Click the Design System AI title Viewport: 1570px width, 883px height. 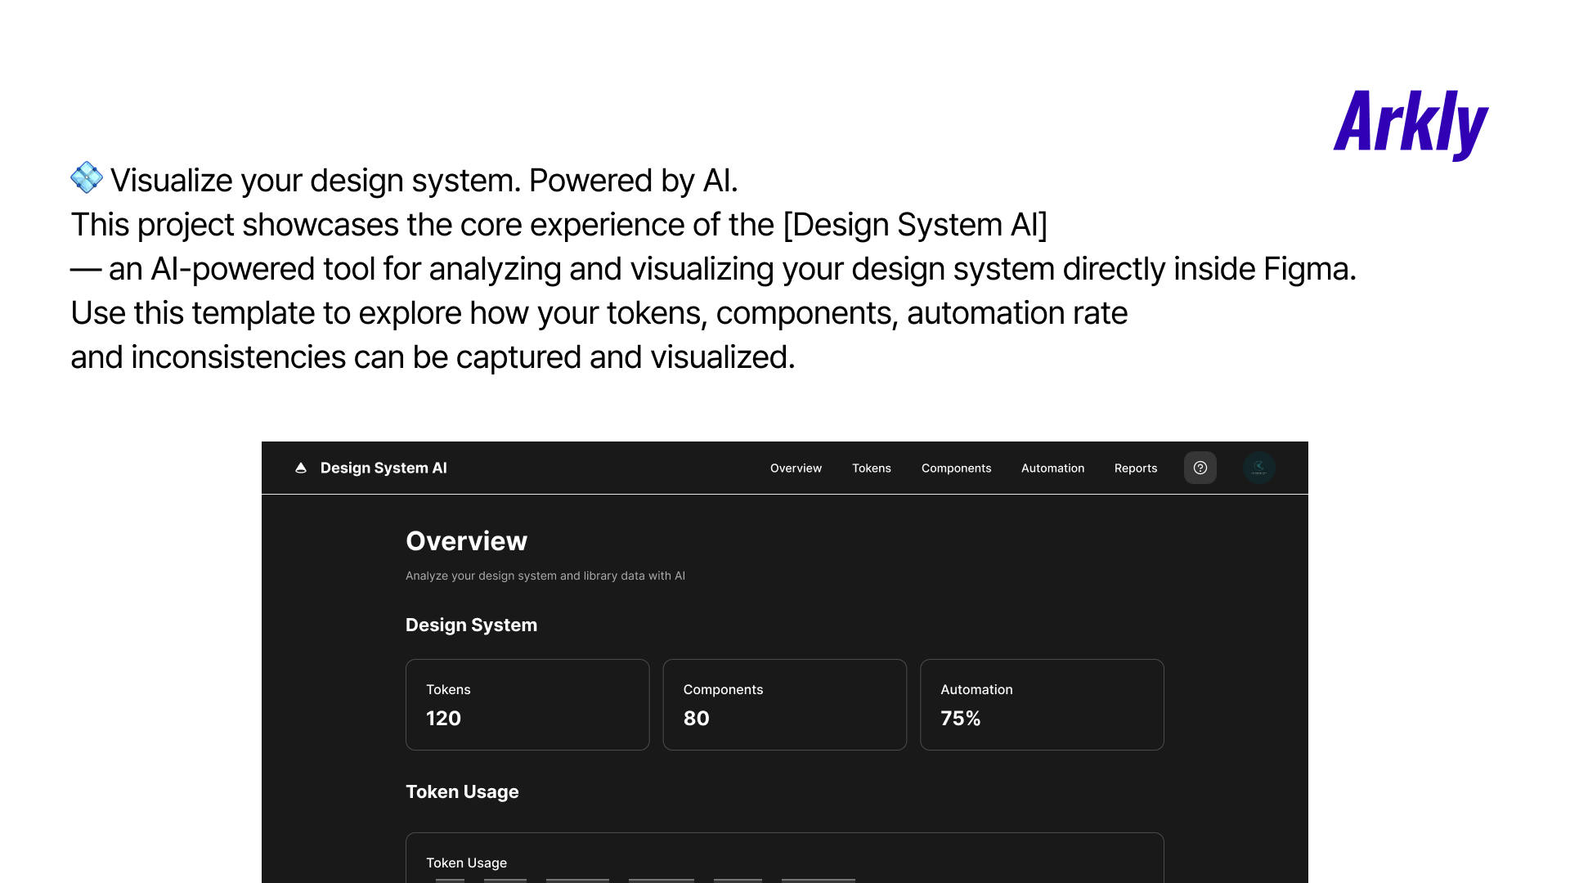384,468
